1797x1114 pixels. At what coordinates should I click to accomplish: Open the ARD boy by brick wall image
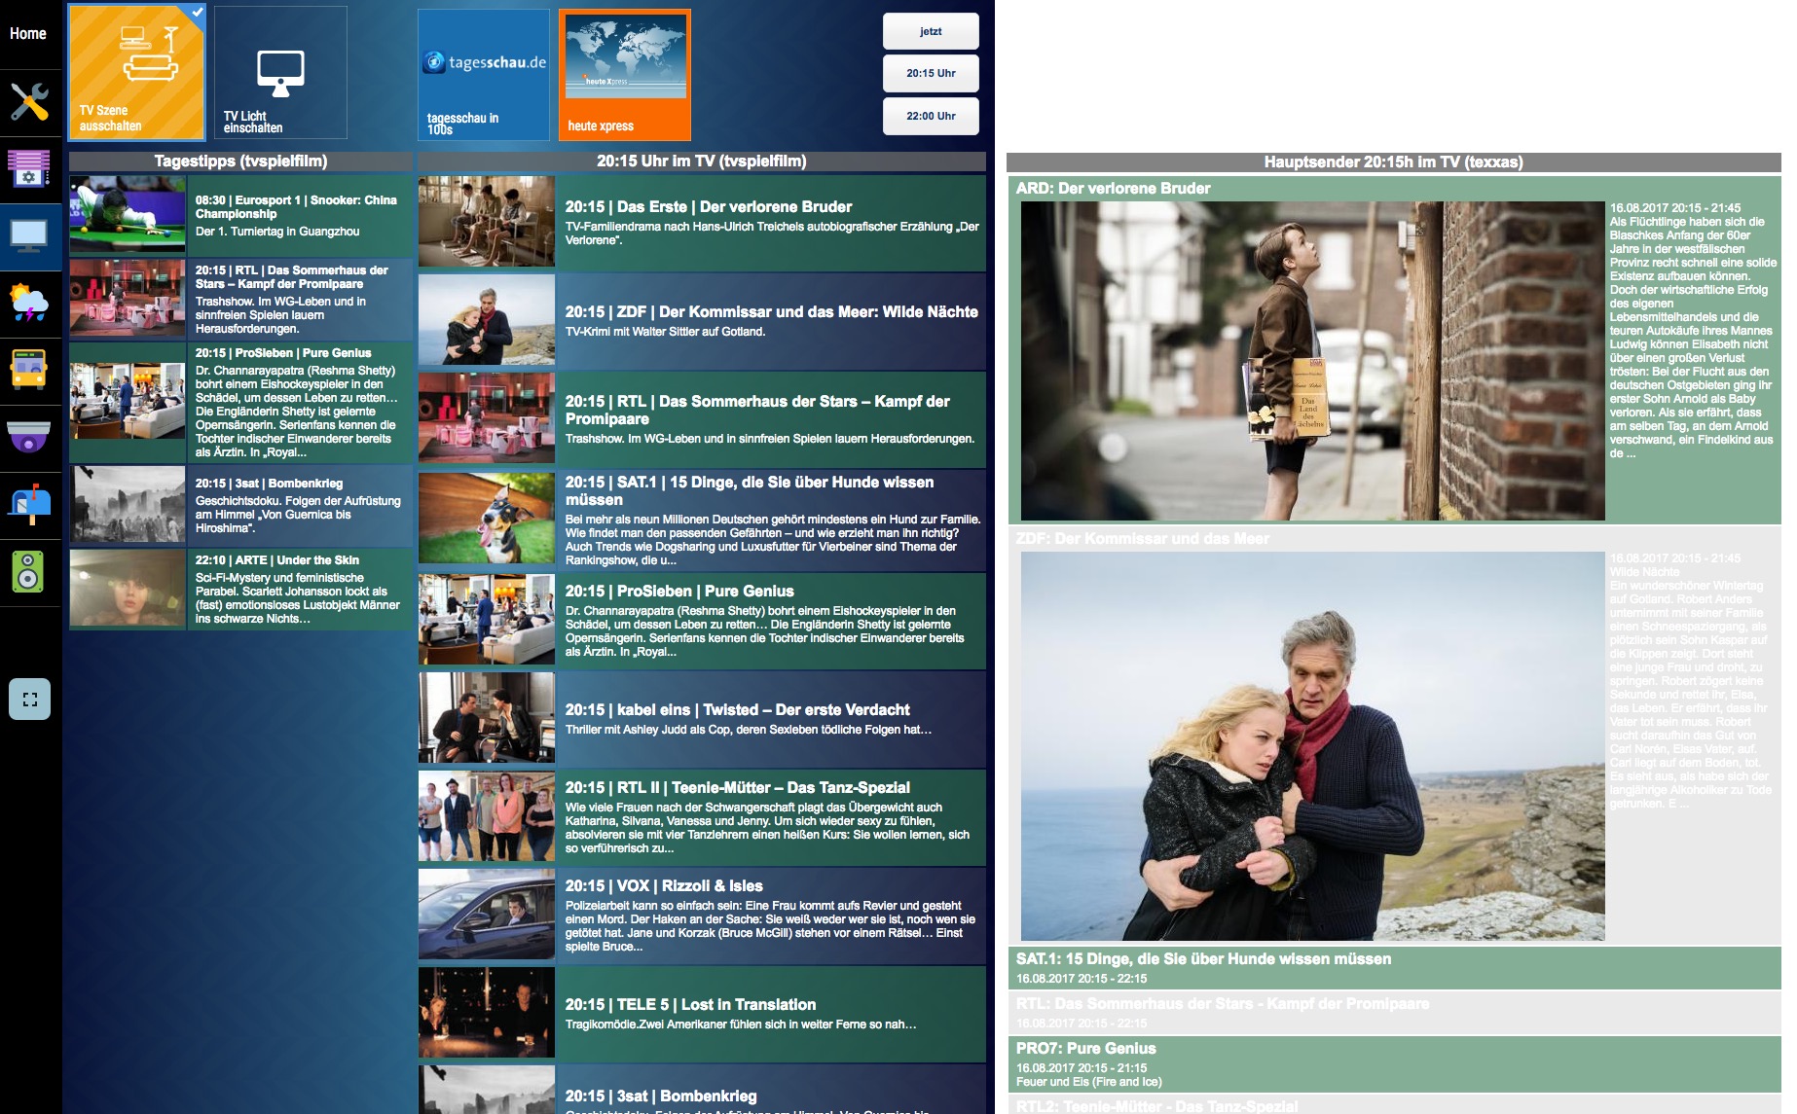pyautogui.click(x=1312, y=361)
